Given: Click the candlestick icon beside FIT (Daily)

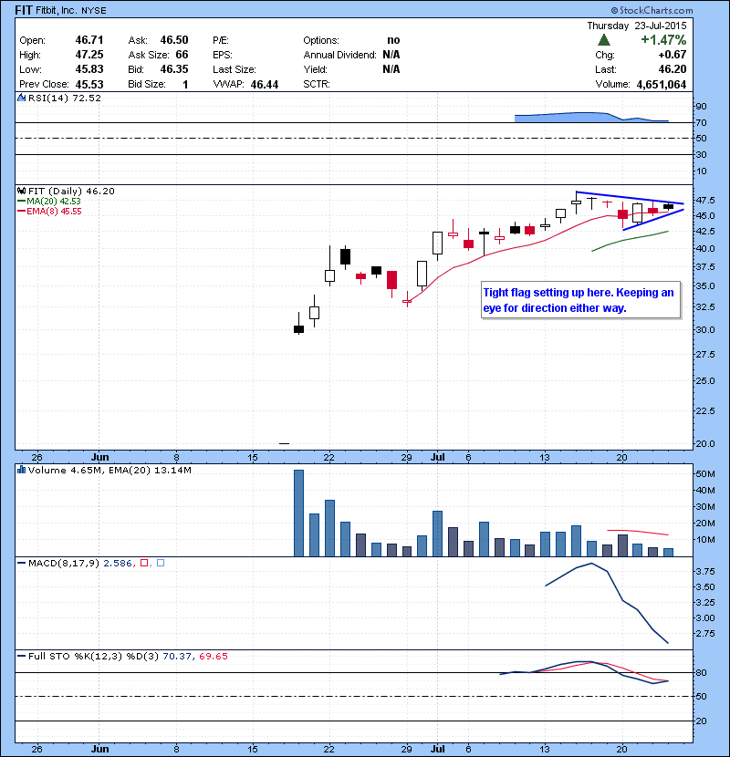Looking at the screenshot, I should pyautogui.click(x=21, y=191).
